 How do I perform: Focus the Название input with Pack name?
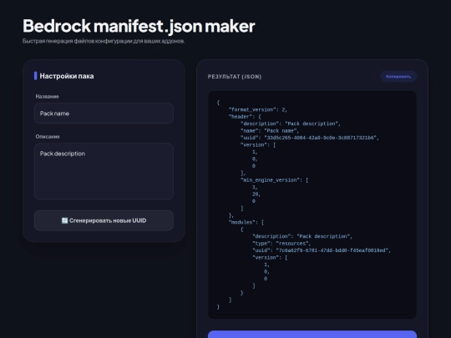coord(104,114)
